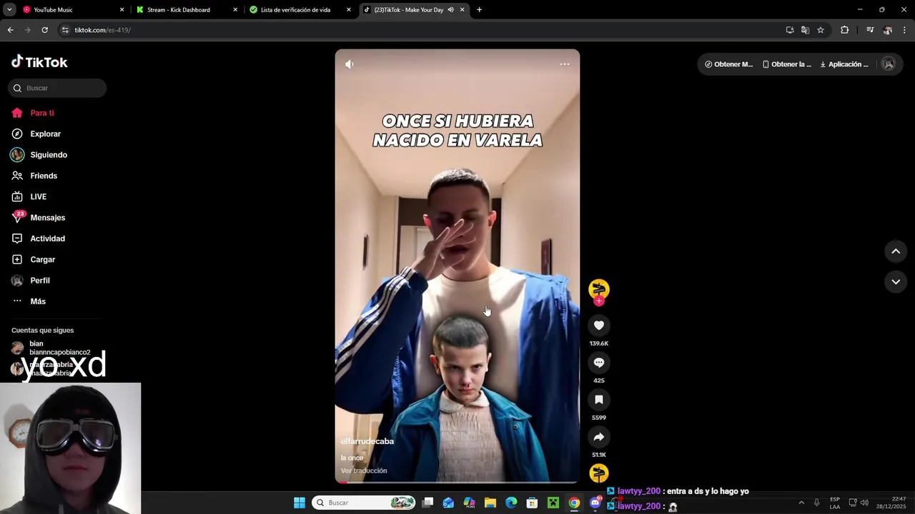Screen dimensions: 915x514
Task: Save video with the bookmark icon
Action: pyautogui.click(x=599, y=400)
